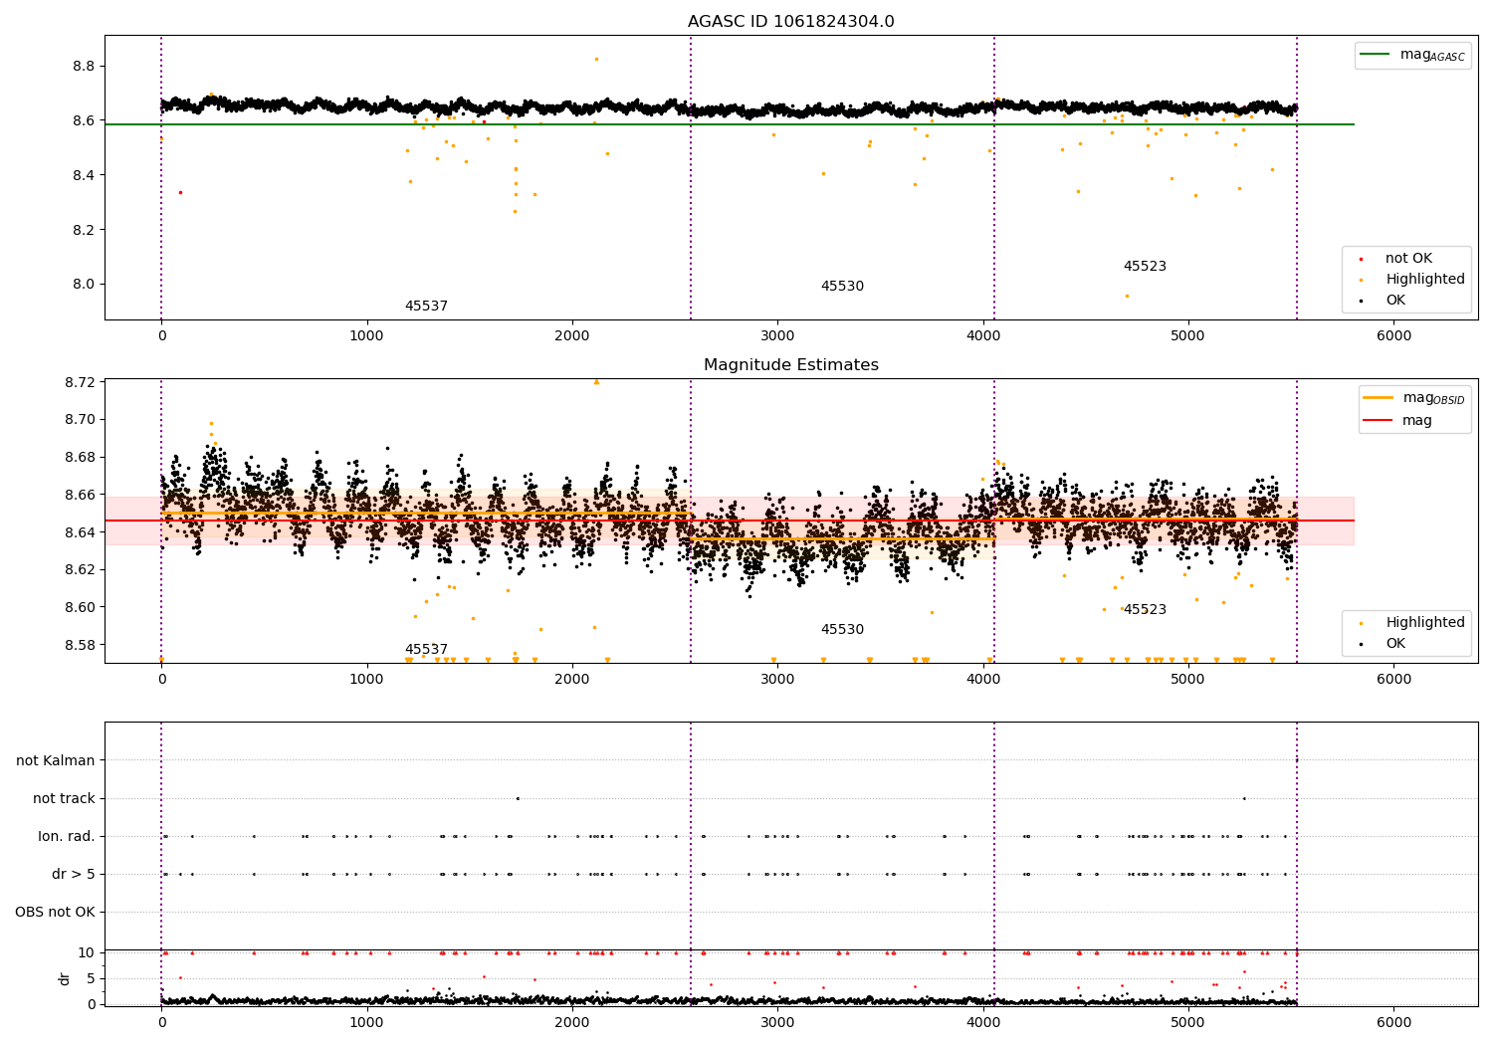The width and height of the screenshot is (1493, 1045).
Task: Click label 45537 in the Magnitude Estimates plot
Action: 426,649
